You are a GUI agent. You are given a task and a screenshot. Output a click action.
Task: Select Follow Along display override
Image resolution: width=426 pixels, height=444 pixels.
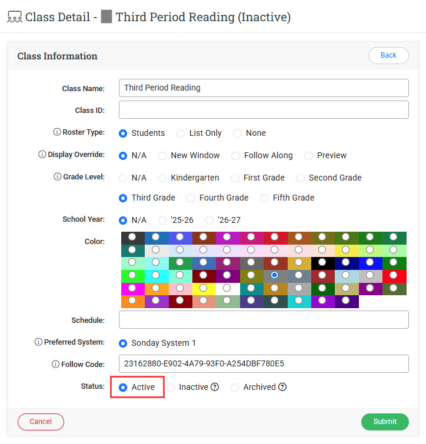[235, 156]
